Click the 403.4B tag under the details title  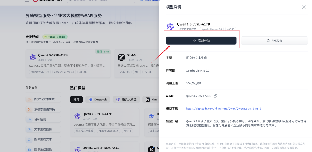tap(231, 29)
